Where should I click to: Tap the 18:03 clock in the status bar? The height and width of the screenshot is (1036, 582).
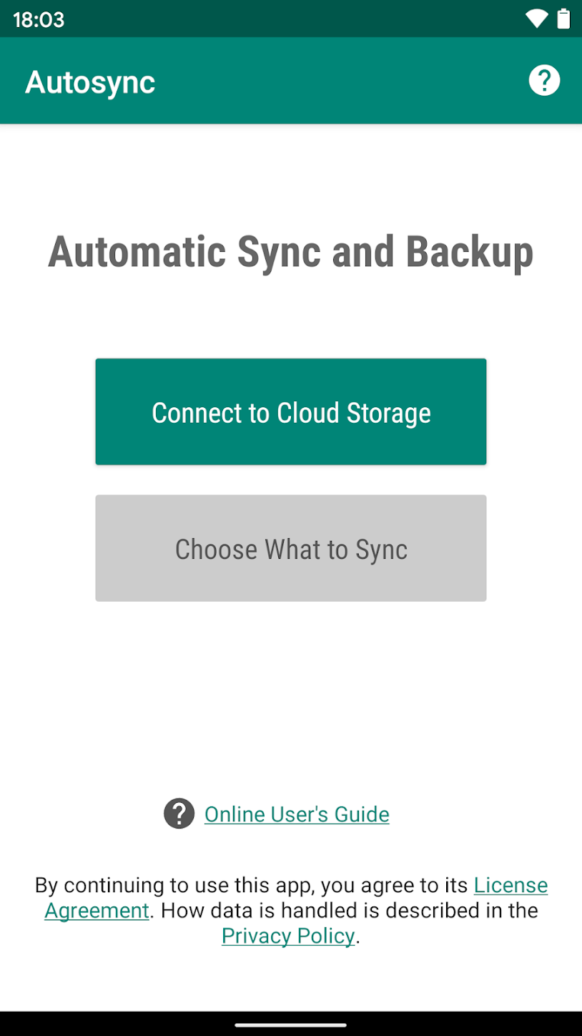pyautogui.click(x=39, y=19)
